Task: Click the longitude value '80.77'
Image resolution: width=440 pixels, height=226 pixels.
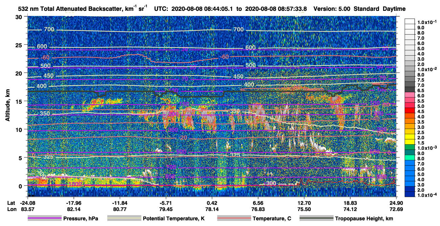Action: (120, 209)
